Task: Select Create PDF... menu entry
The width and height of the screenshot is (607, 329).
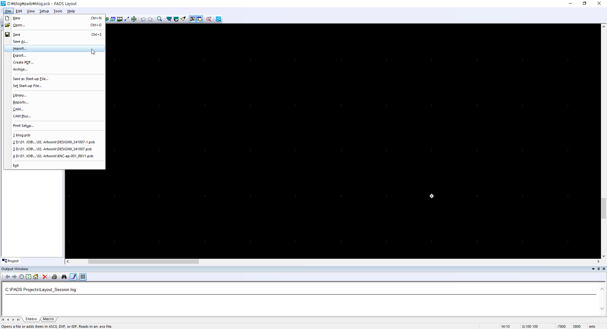Action: point(54,62)
